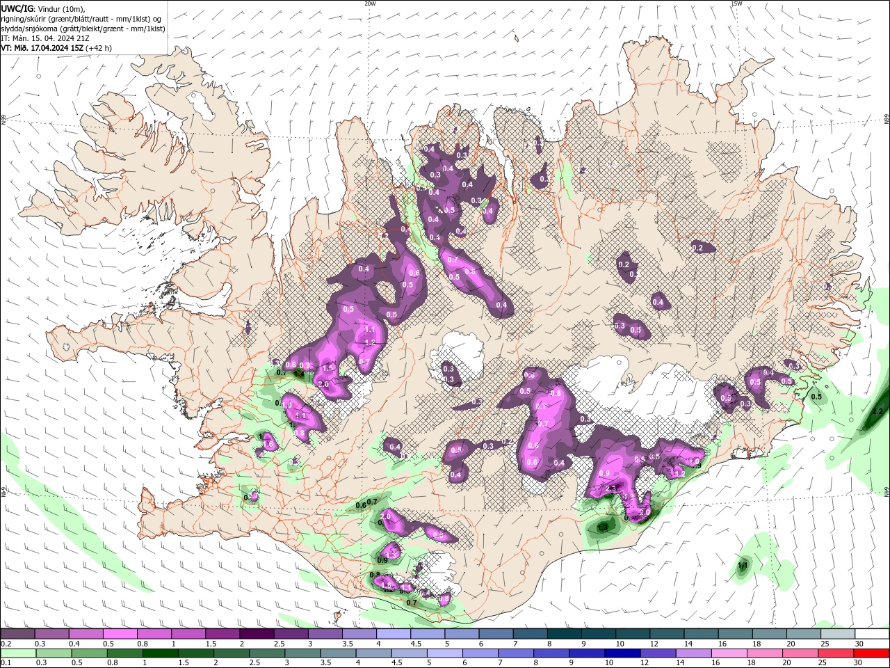Click the '0.4' label on the snow scale
This screenshot has height=668, width=890.
(x=74, y=644)
